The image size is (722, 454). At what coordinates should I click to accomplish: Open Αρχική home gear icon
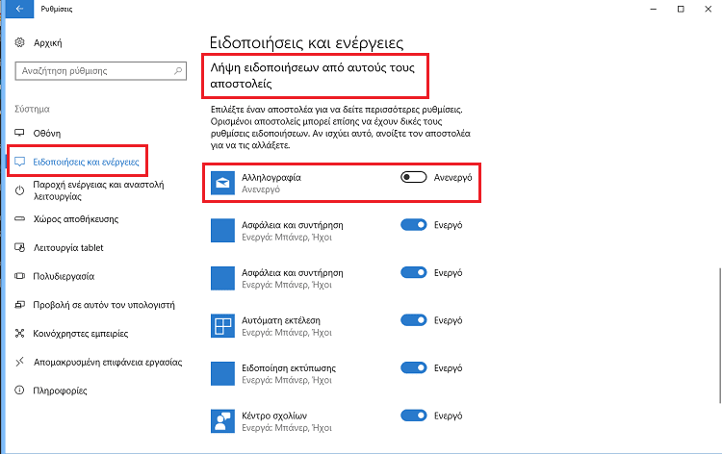[19, 42]
